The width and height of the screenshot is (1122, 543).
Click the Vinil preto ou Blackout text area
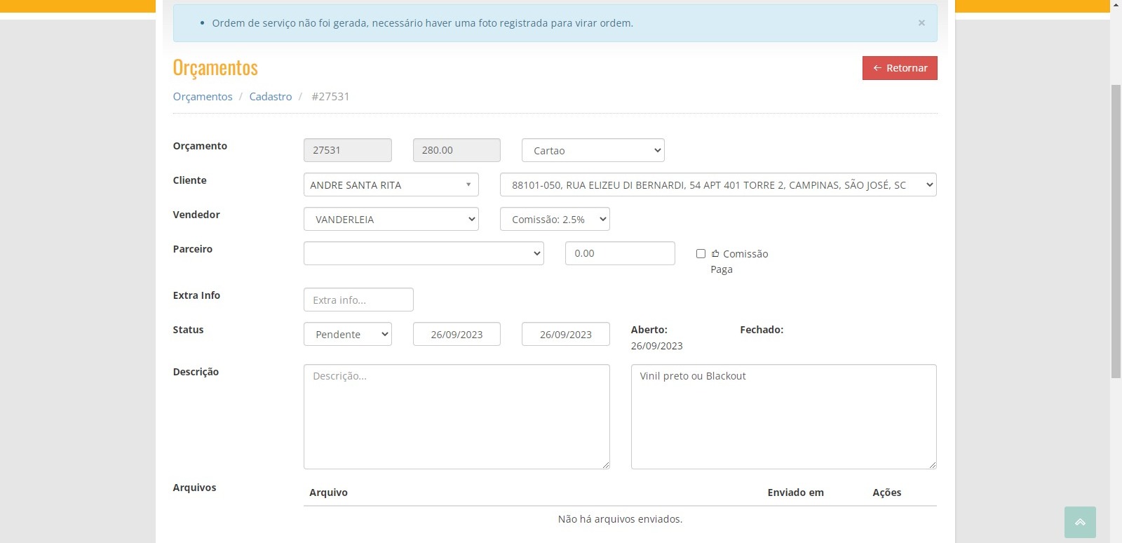pyautogui.click(x=783, y=417)
